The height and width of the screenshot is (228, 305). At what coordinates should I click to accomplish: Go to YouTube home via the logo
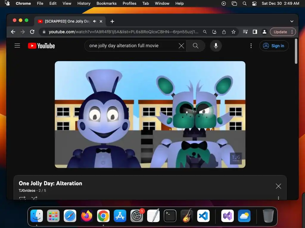click(x=41, y=46)
